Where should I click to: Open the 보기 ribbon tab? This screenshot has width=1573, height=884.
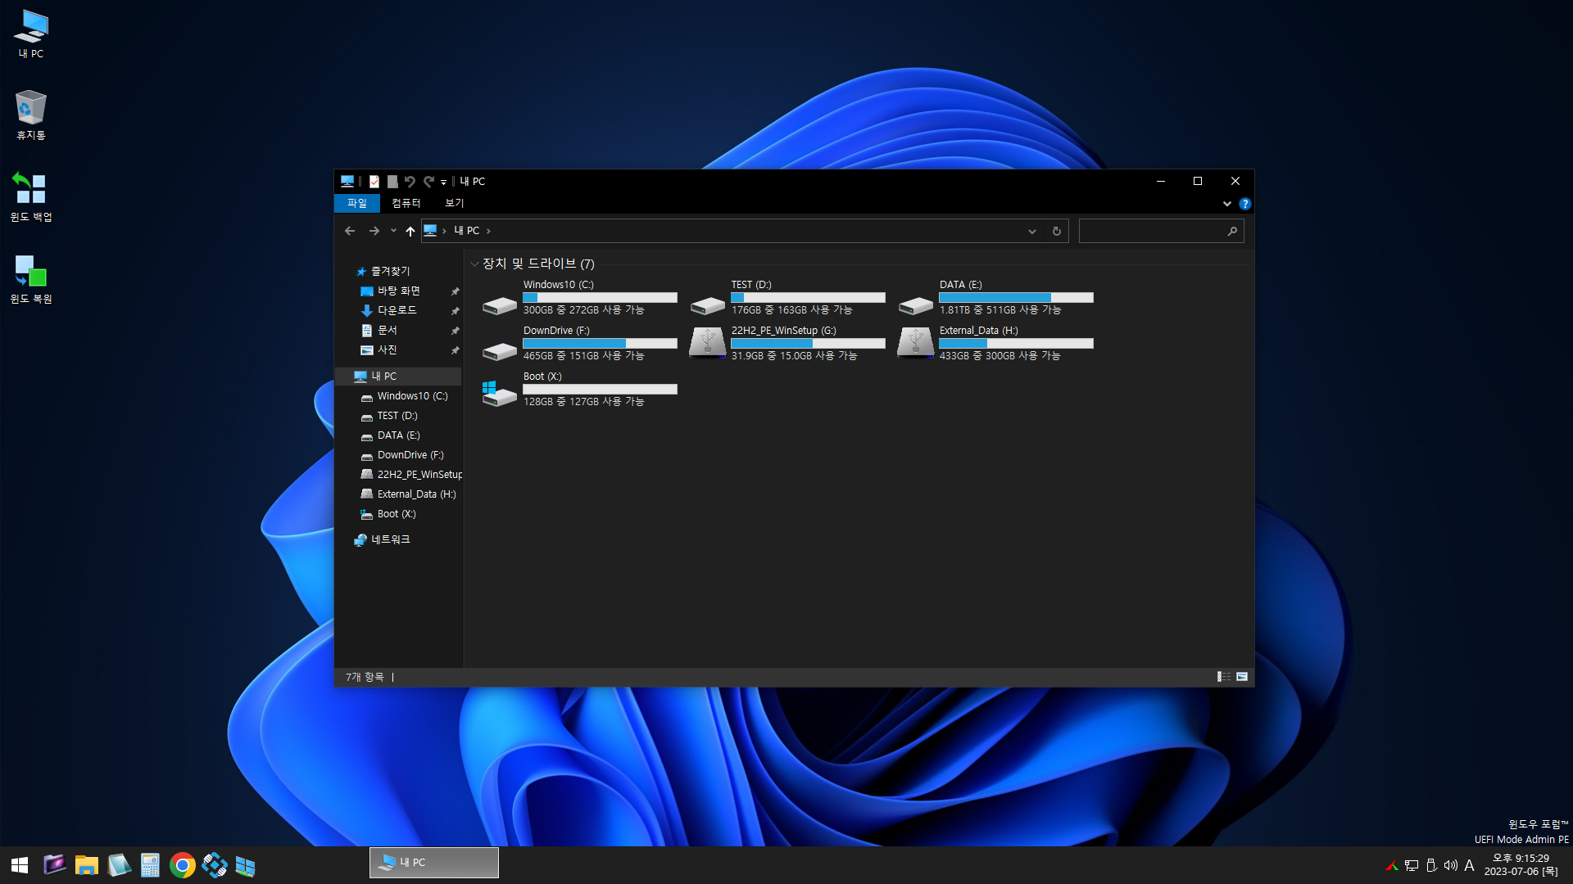tap(455, 203)
